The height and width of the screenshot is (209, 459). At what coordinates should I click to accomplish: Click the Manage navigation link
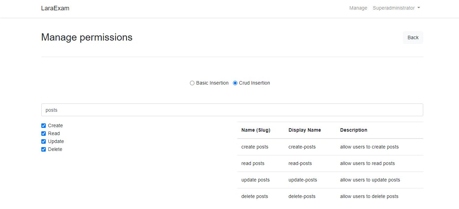[358, 8]
